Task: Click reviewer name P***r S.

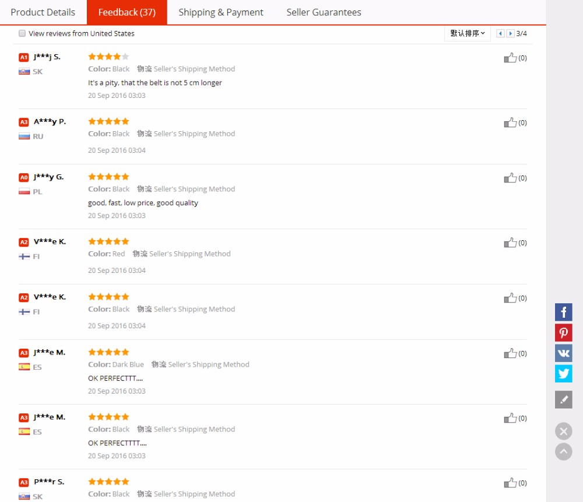Action: point(49,482)
